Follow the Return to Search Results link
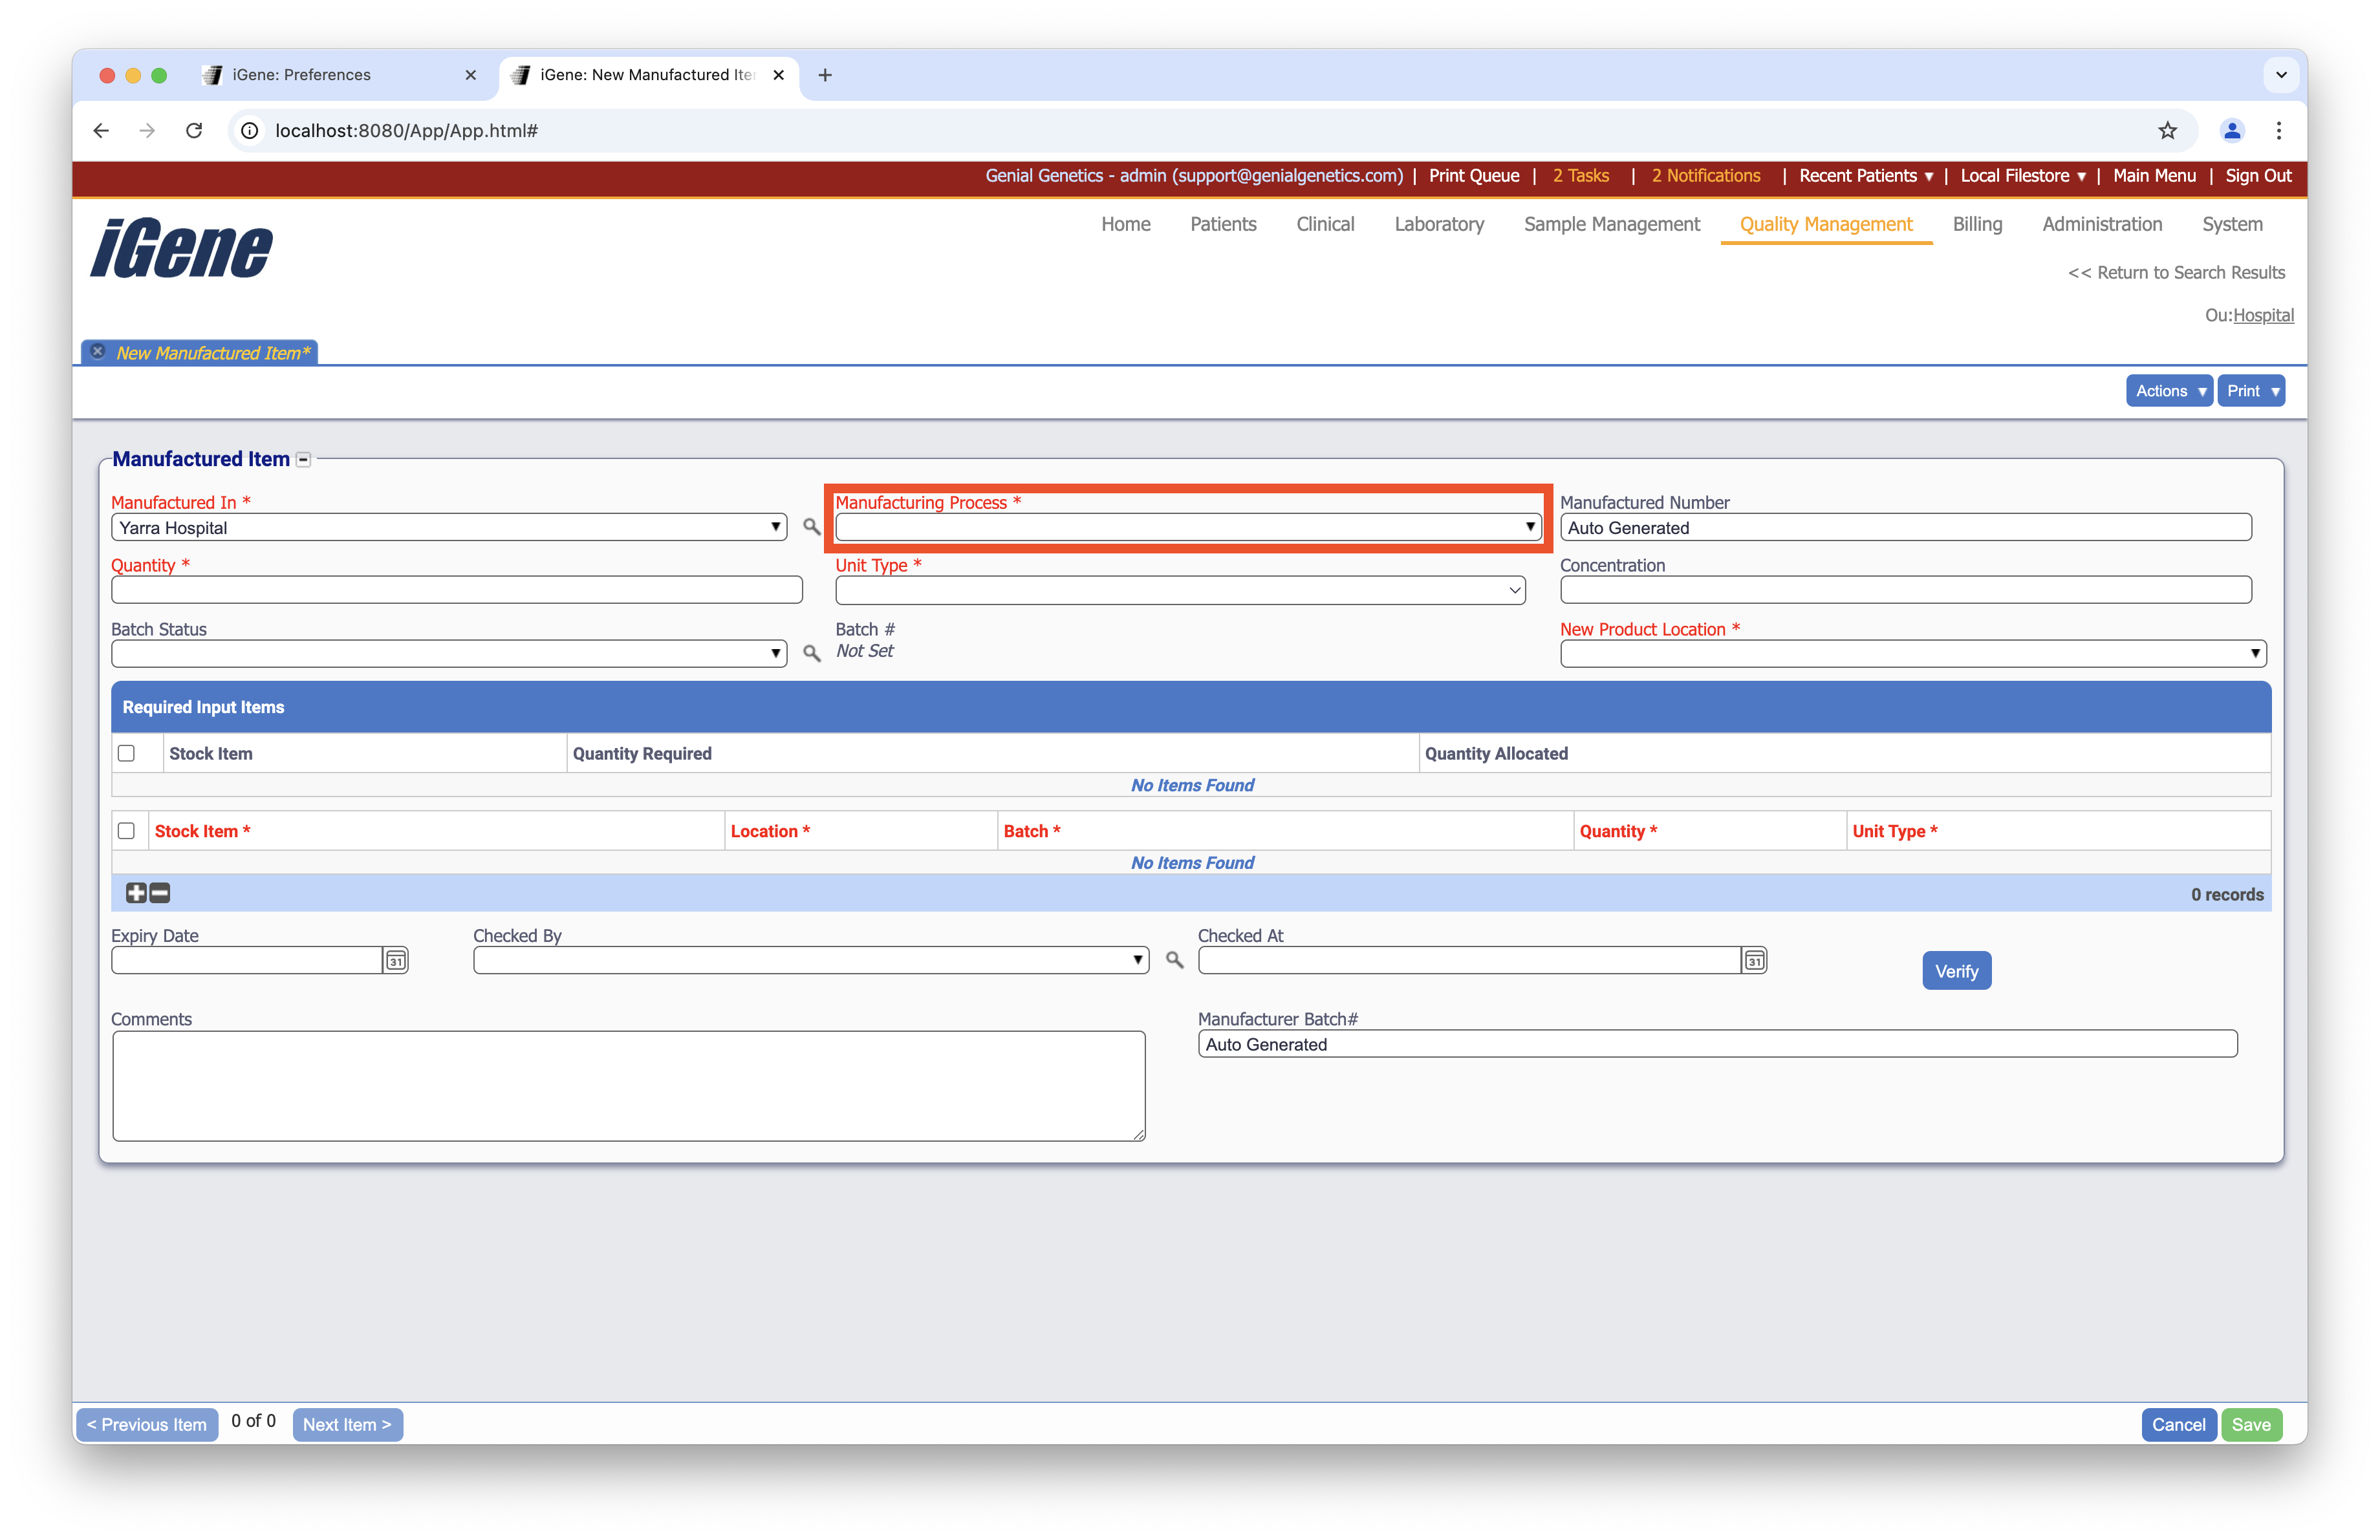The image size is (2380, 1540). coord(2176,273)
